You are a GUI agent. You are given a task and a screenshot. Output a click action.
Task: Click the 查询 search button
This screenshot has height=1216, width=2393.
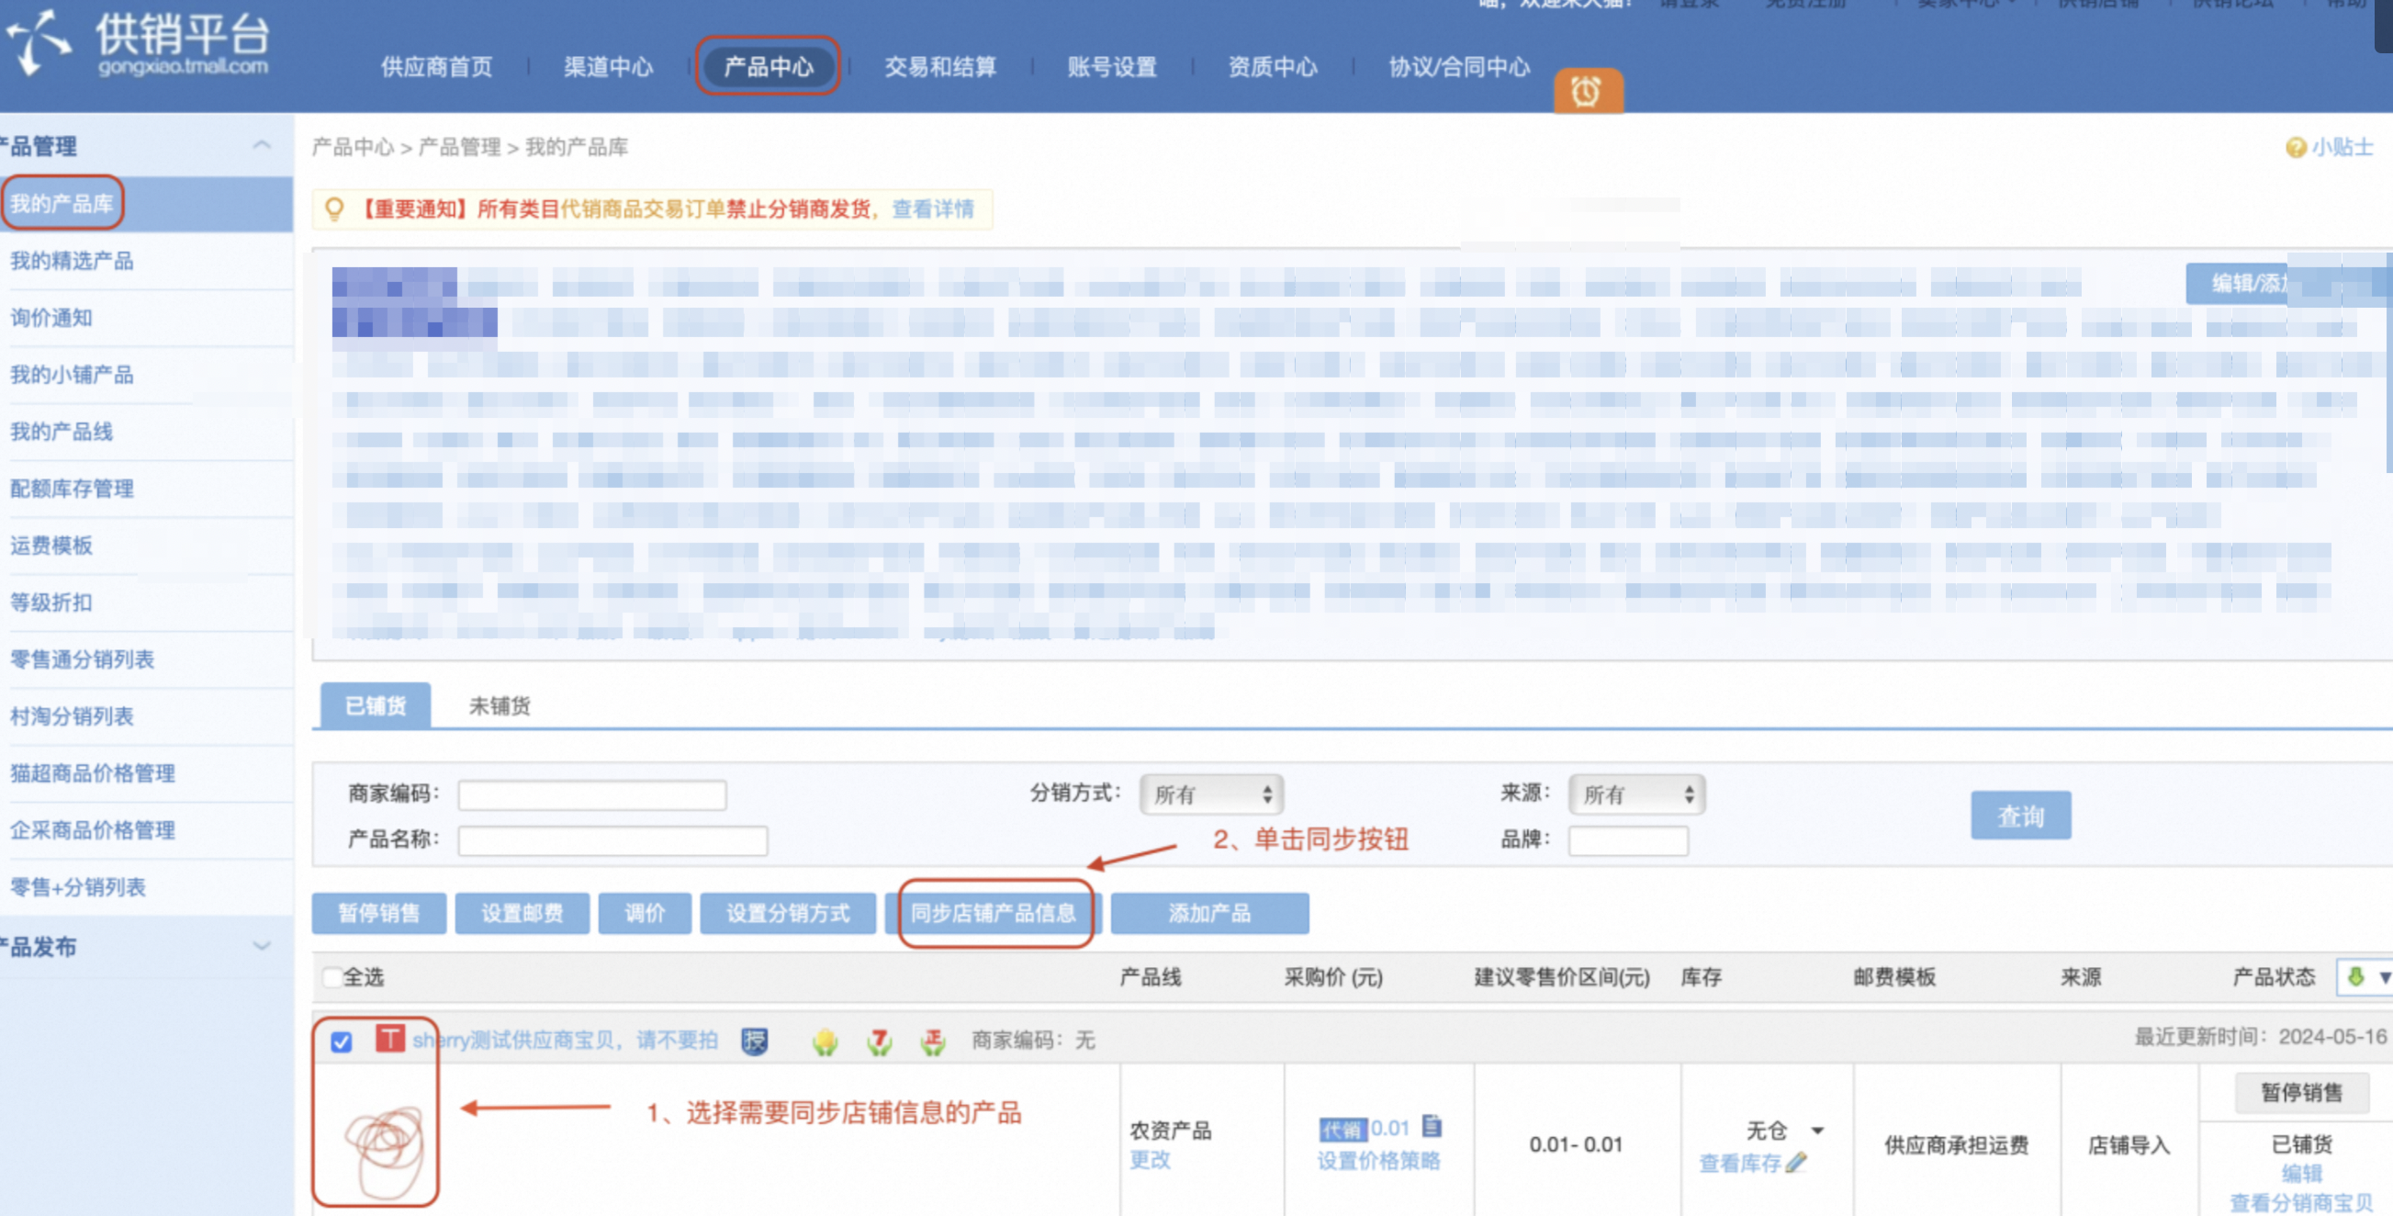pos(2020,816)
